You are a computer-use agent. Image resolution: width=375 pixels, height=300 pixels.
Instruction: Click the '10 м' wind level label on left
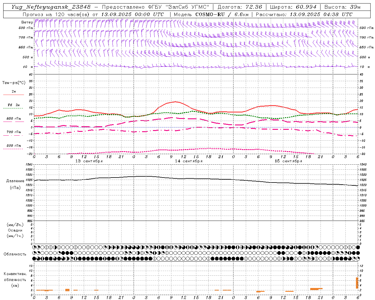28,67
